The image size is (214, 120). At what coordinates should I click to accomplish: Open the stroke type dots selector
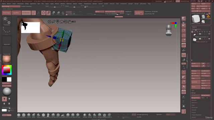[x=7, y=31]
